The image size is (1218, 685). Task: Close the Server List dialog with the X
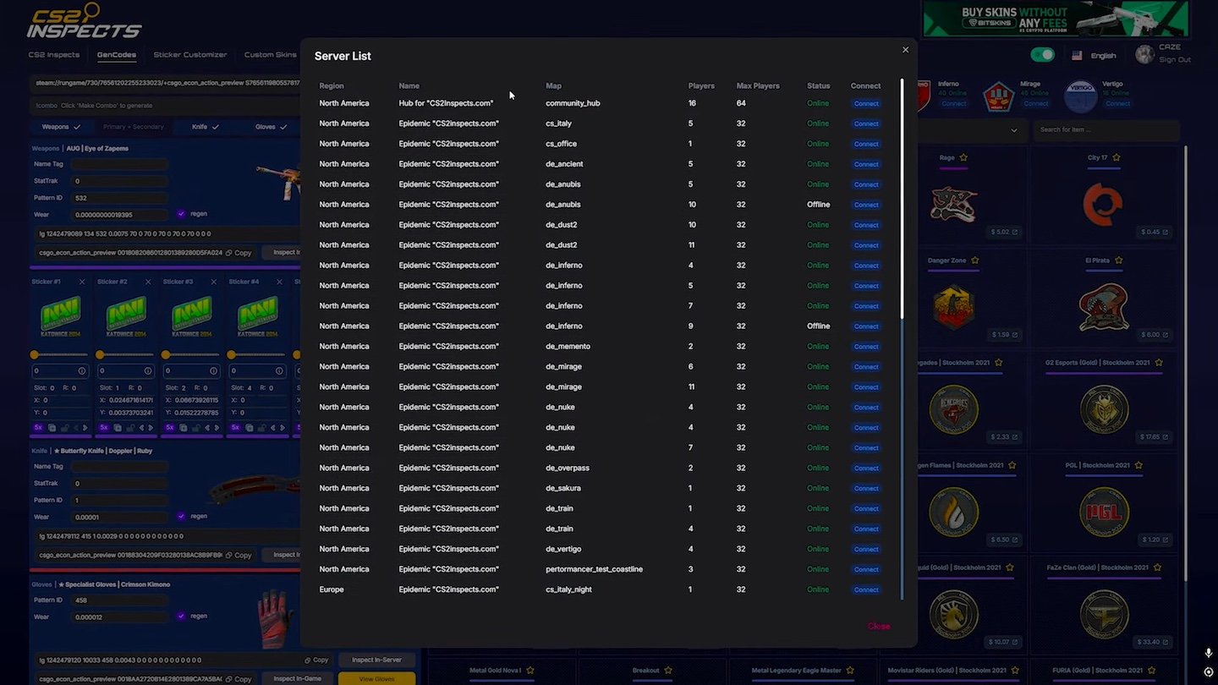(x=905, y=50)
